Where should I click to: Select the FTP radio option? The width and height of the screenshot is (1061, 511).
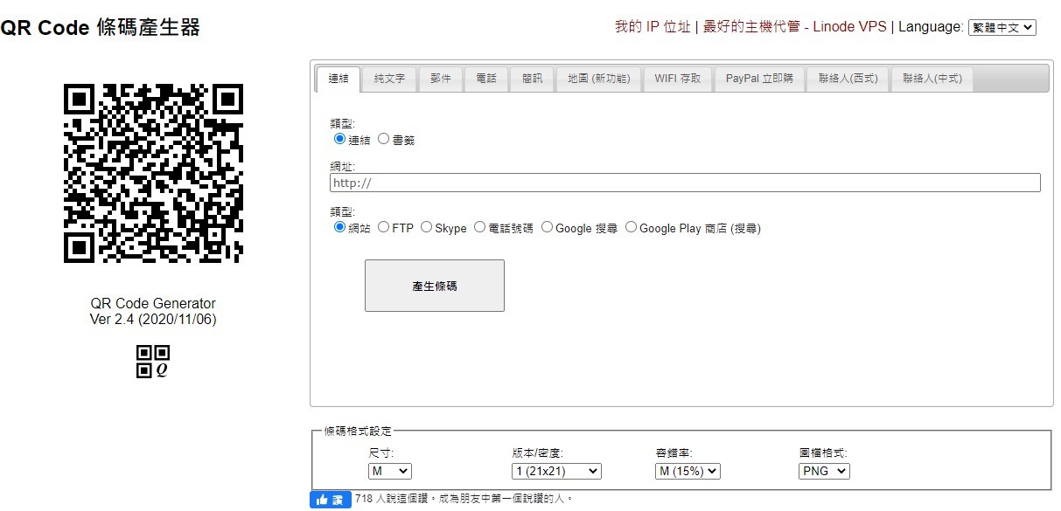coord(384,227)
